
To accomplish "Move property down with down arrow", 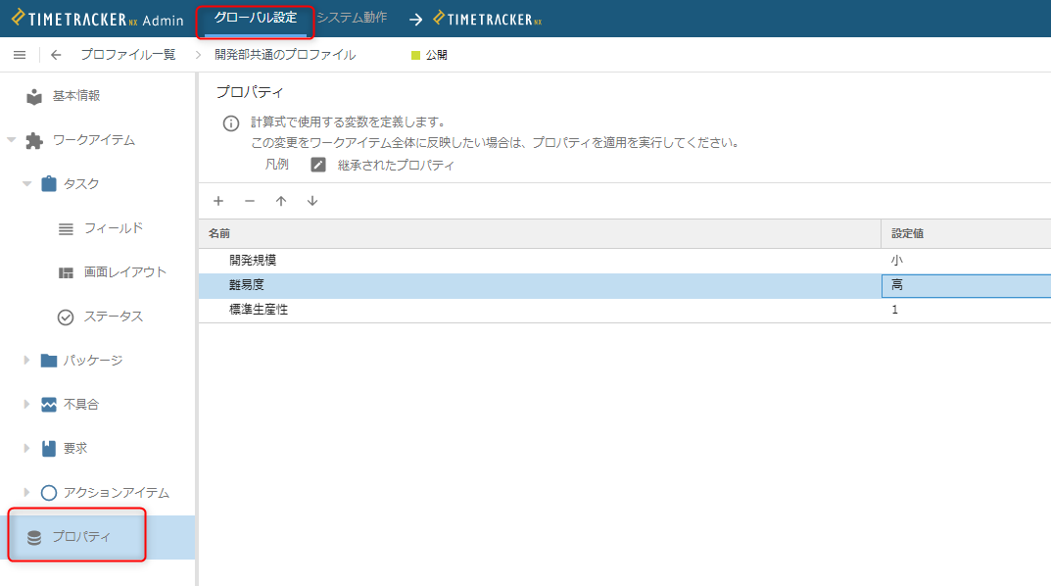I will point(312,201).
